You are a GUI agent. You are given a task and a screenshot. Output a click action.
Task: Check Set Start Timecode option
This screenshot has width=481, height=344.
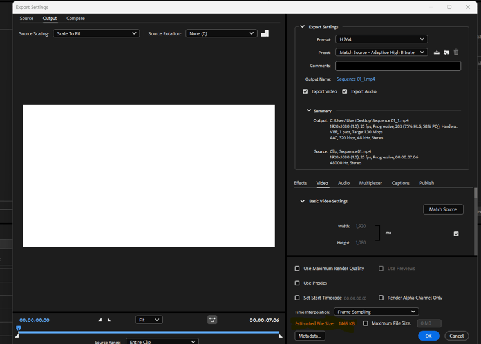tap(297, 298)
